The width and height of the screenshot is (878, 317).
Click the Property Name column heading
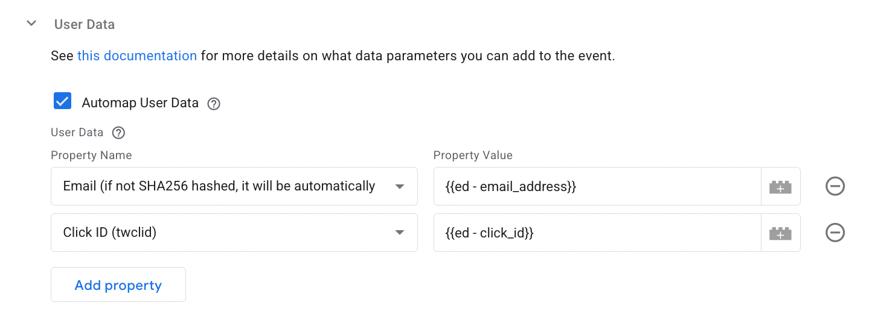(91, 155)
